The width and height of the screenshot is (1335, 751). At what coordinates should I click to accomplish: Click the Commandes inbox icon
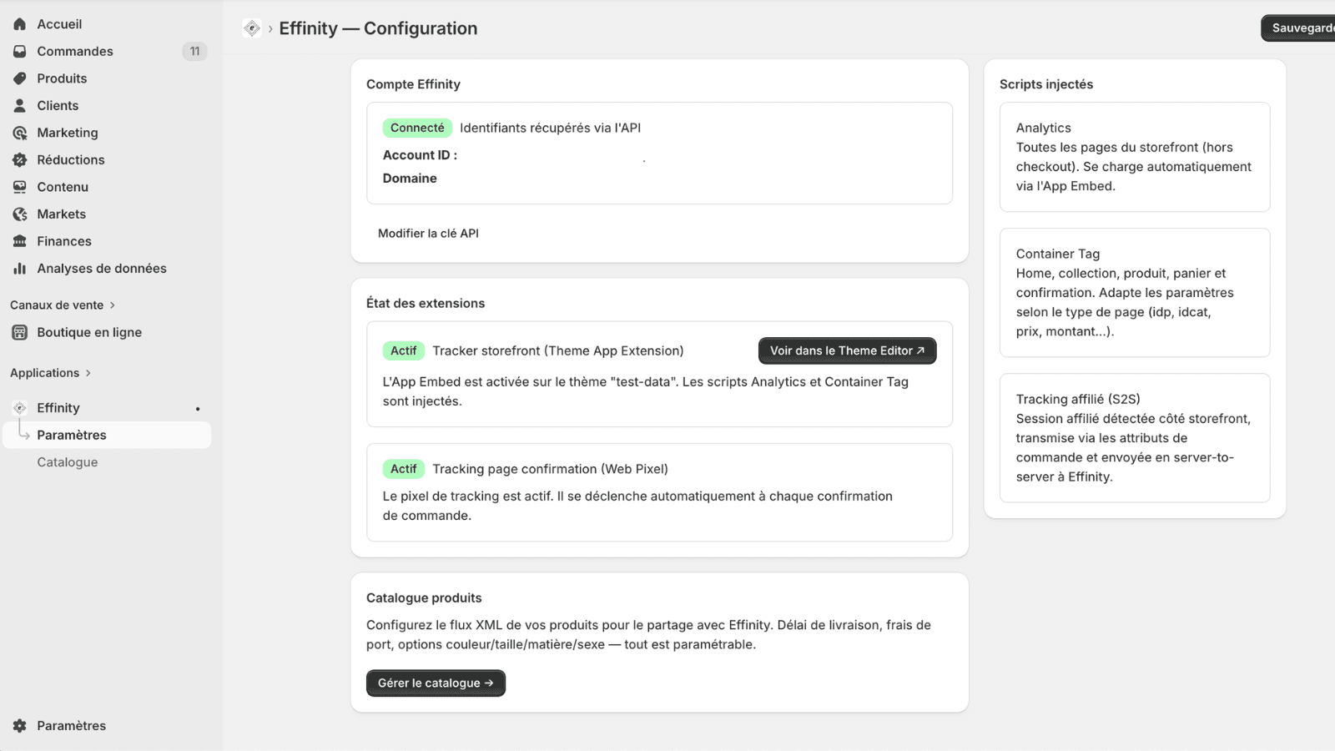click(20, 52)
